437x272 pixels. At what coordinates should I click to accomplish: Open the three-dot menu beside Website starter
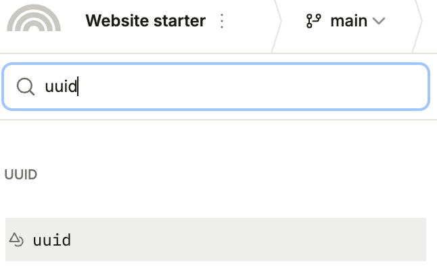[222, 21]
